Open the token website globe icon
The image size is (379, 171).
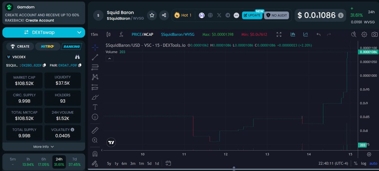tap(210, 15)
